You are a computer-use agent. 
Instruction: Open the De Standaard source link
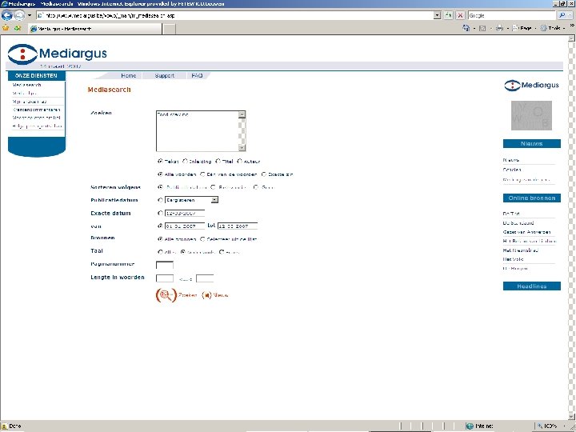[518, 223]
